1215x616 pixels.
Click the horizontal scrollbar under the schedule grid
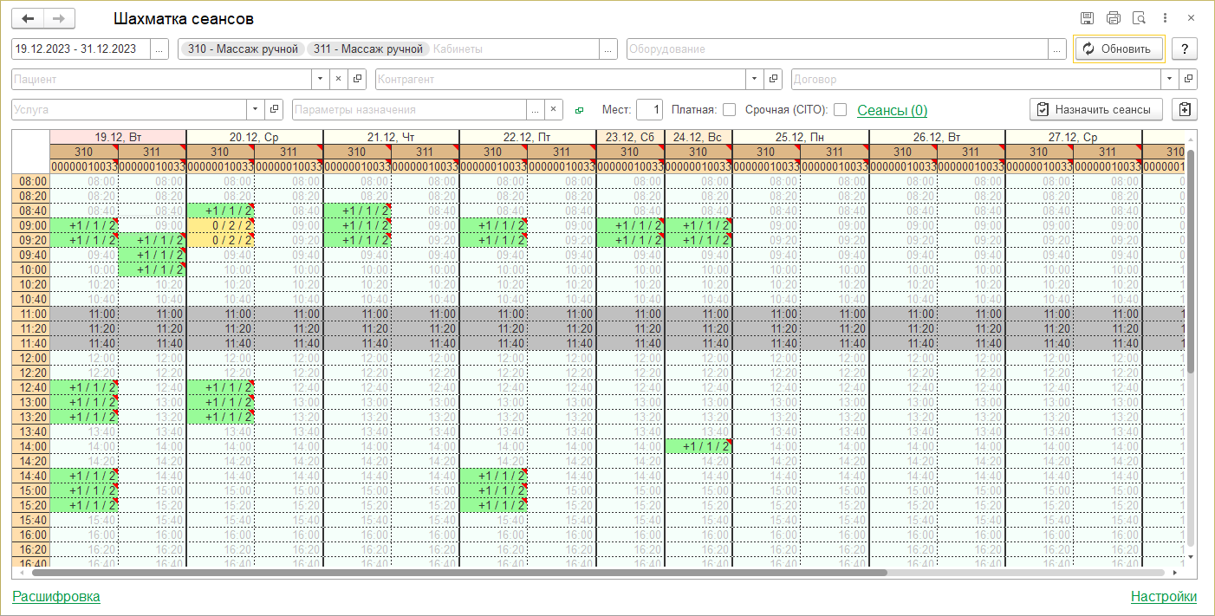(x=459, y=573)
